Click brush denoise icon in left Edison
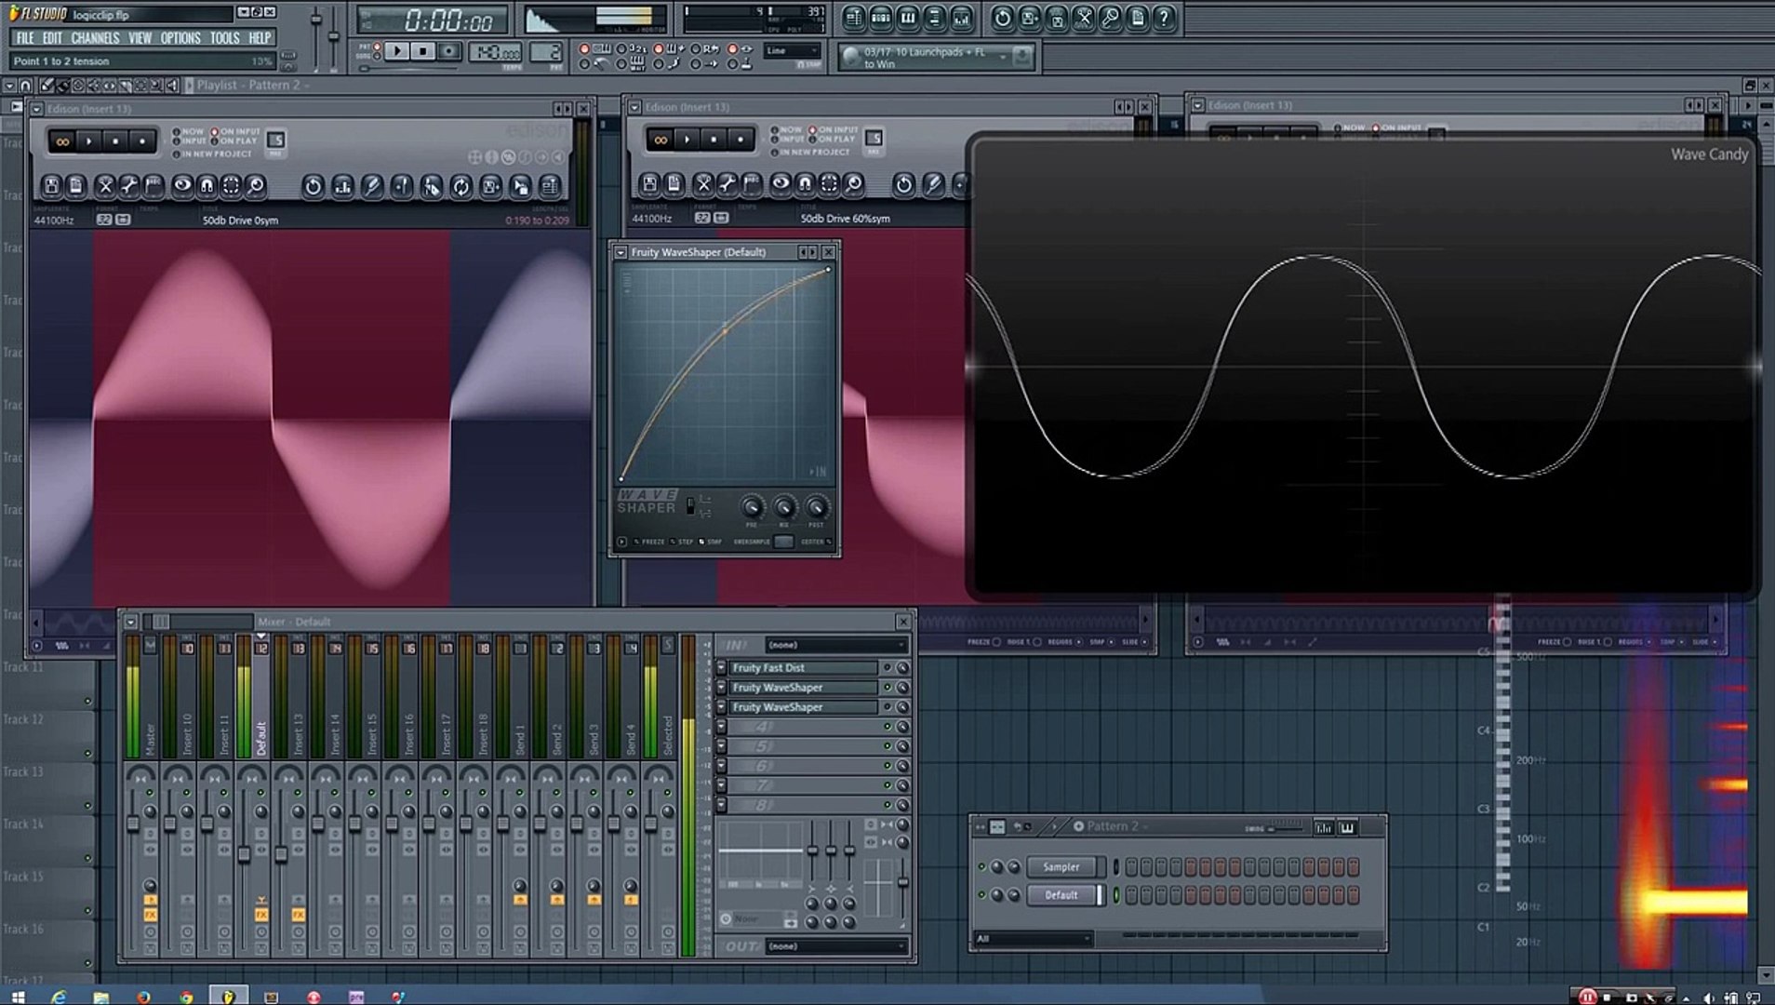The image size is (1775, 1005). [372, 186]
